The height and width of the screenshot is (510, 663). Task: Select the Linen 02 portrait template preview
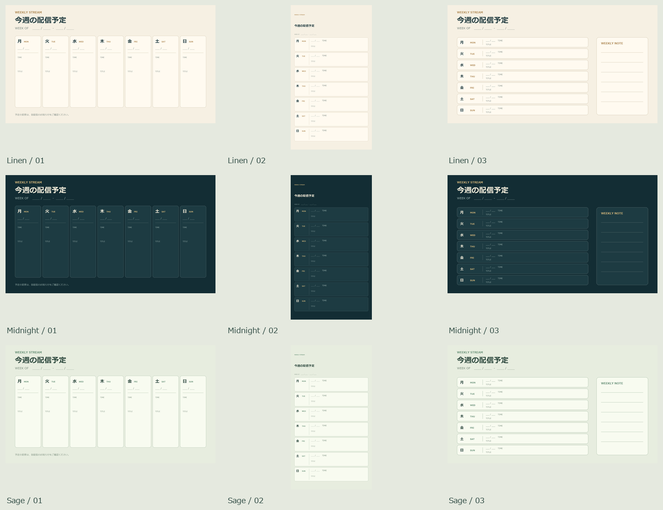(x=331, y=77)
